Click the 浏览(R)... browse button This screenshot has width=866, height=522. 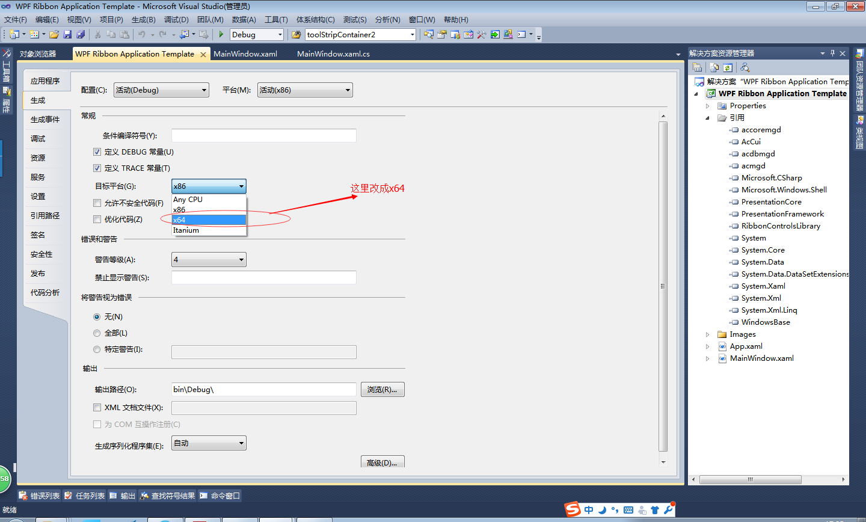tap(382, 390)
